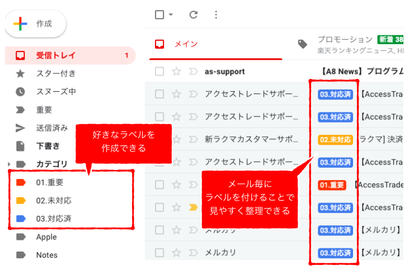The height and width of the screenshot is (274, 409).
Task: Click the Drafts (下書き) file icon
Action: 20,146
